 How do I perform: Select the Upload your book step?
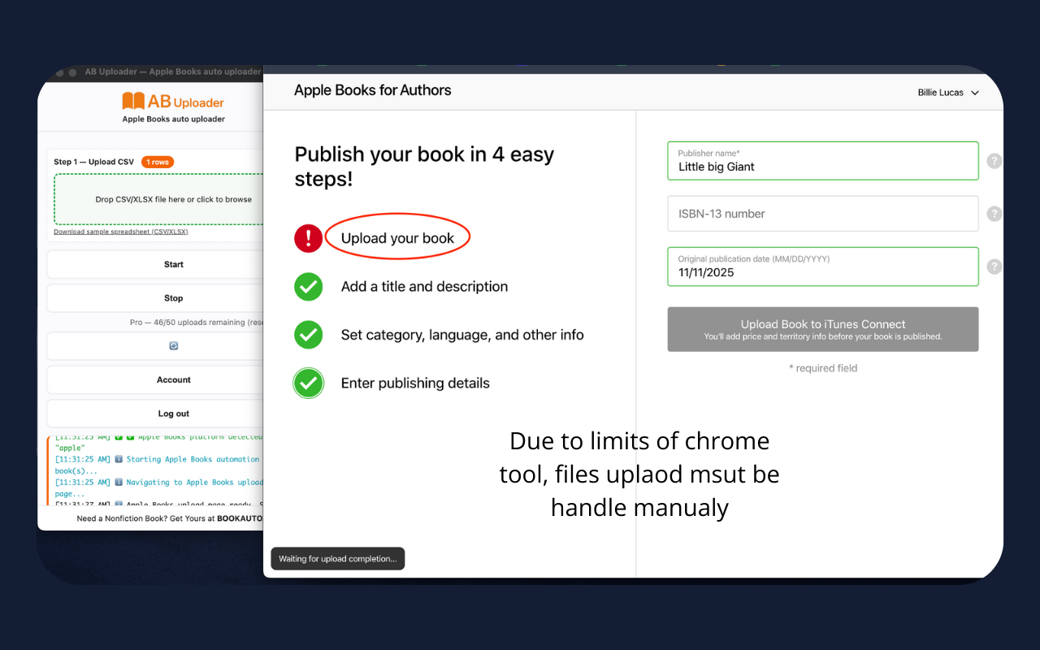pos(397,238)
